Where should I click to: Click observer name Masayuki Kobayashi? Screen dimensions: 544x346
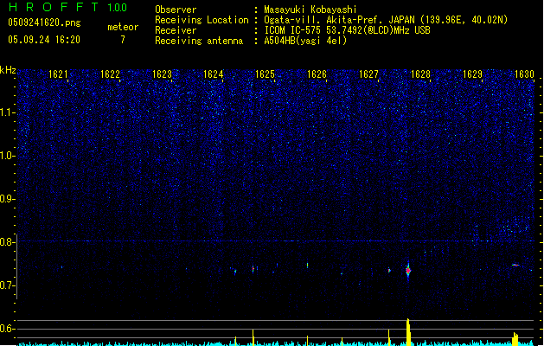point(310,10)
